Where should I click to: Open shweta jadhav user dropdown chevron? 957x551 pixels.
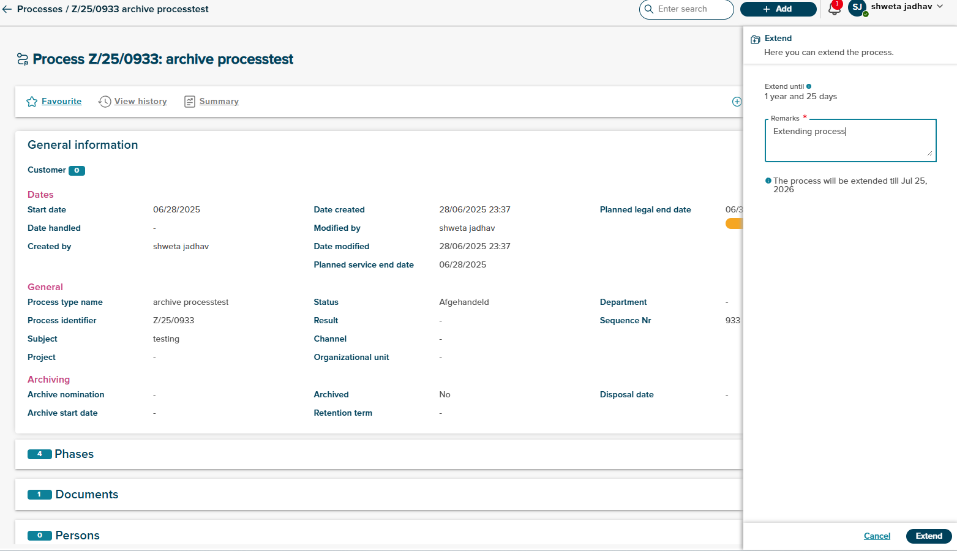click(940, 7)
